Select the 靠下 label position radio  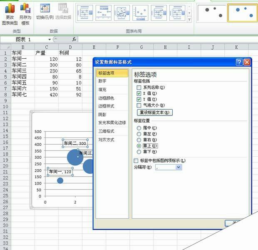(139, 152)
